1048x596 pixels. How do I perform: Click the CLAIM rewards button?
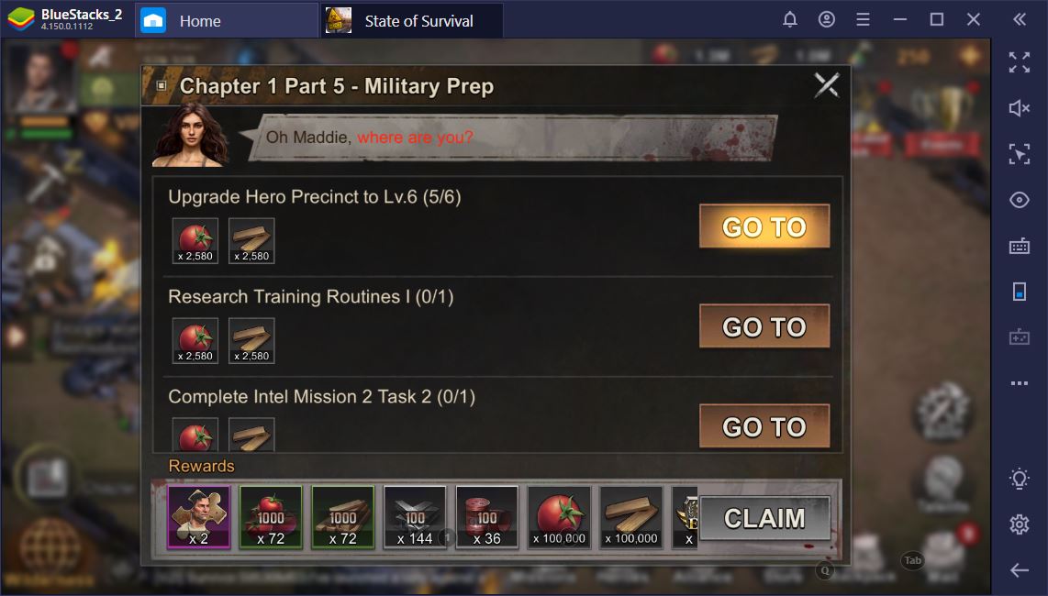(764, 518)
